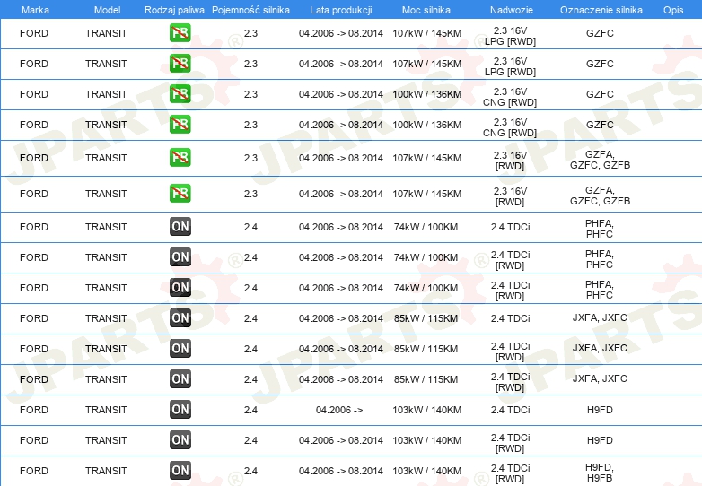Viewport: 702px width, 486px height.
Task: Click the first row's GZFC engine code
Action: [600, 33]
